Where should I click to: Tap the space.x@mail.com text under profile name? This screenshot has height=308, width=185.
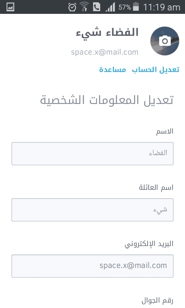[x=104, y=52]
